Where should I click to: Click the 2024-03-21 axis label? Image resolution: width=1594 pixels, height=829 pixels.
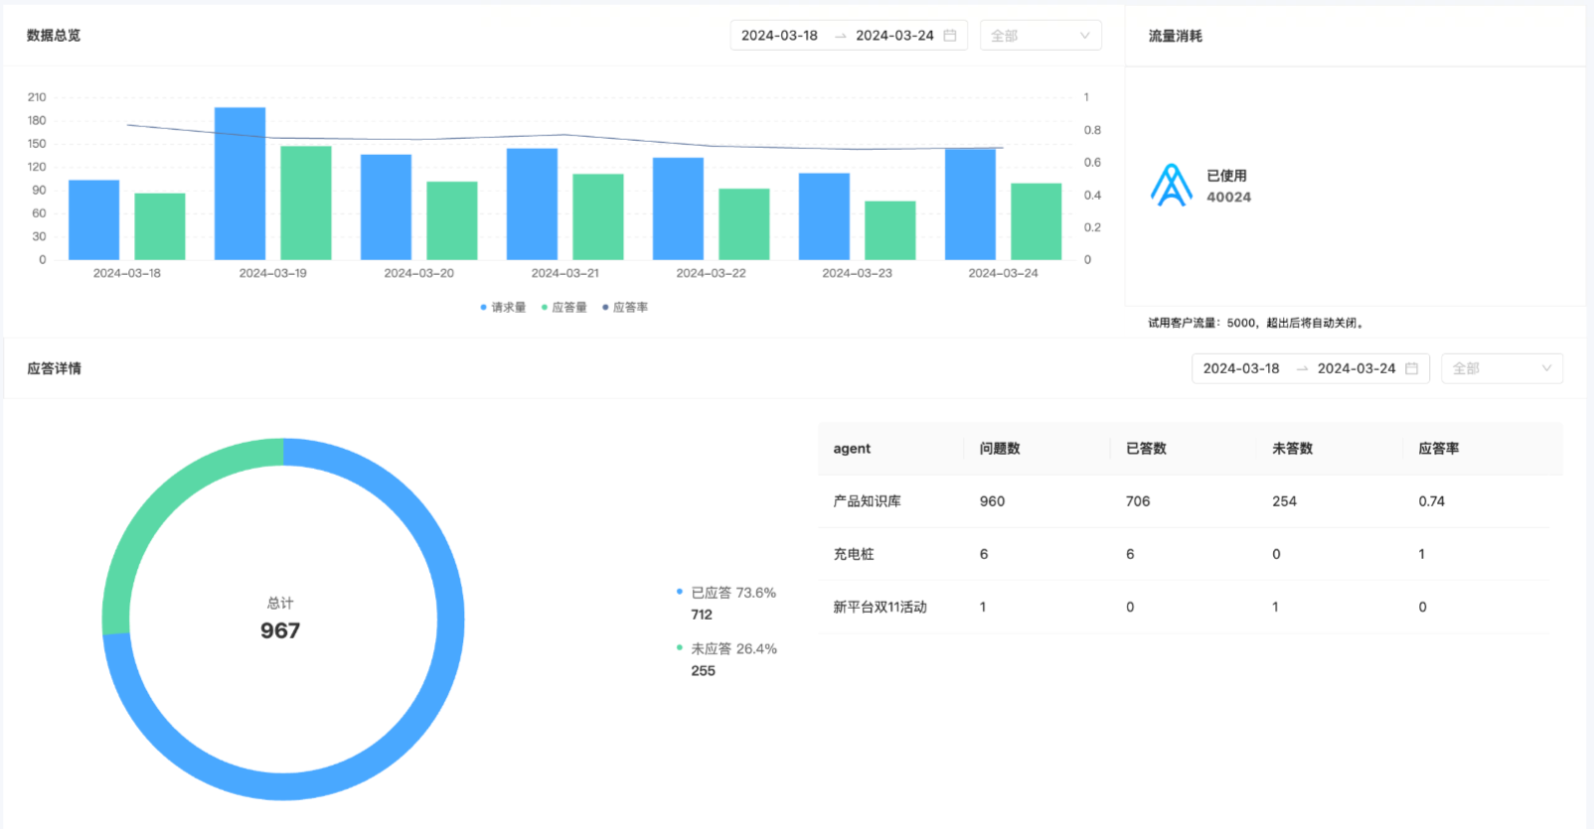click(564, 273)
